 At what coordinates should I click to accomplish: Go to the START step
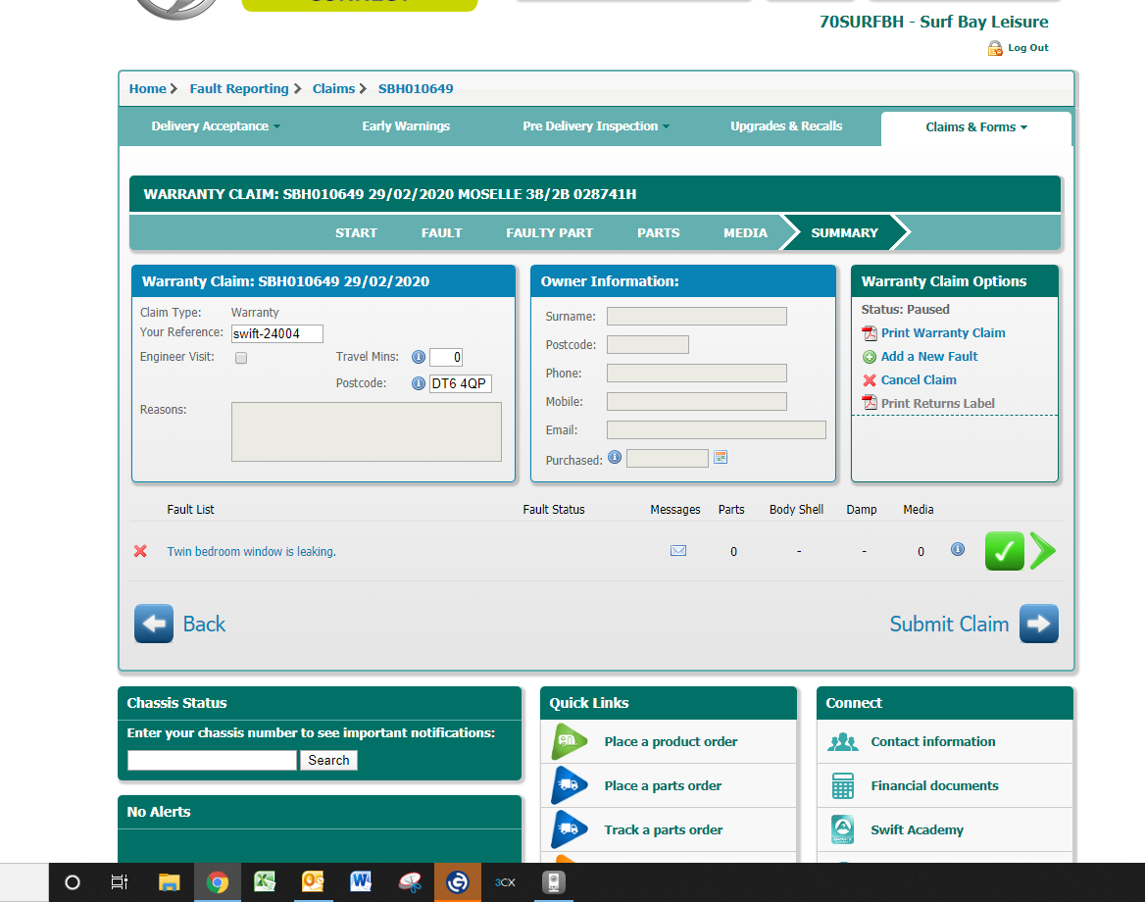point(357,233)
